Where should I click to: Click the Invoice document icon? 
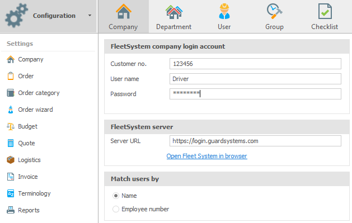11,177
